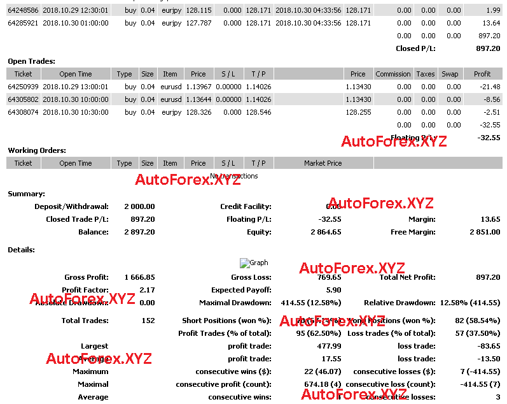Select open trade ticket 64308074
This screenshot has height=404, width=507.
[23, 112]
